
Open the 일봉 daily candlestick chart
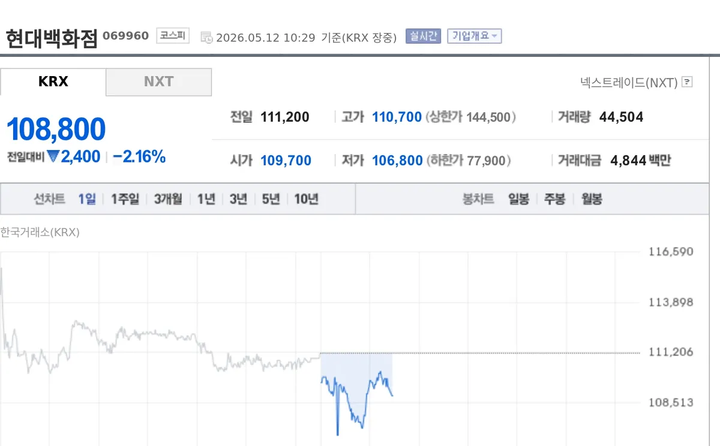coord(518,199)
